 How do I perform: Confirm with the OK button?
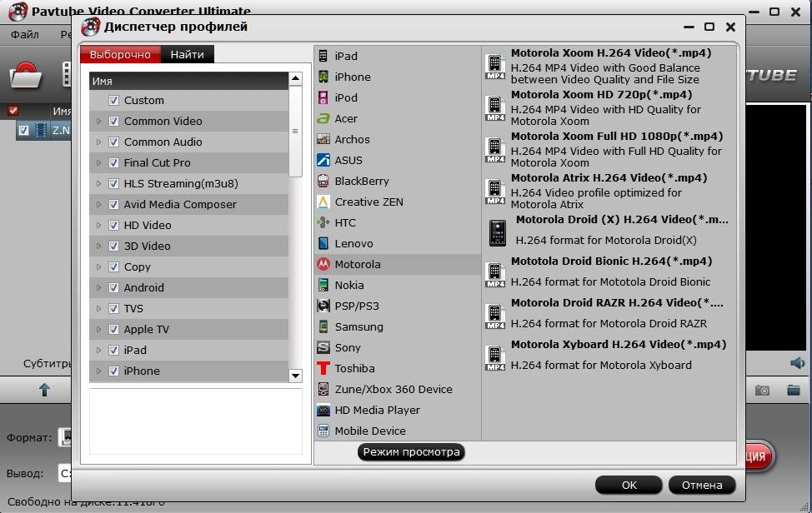tap(629, 485)
